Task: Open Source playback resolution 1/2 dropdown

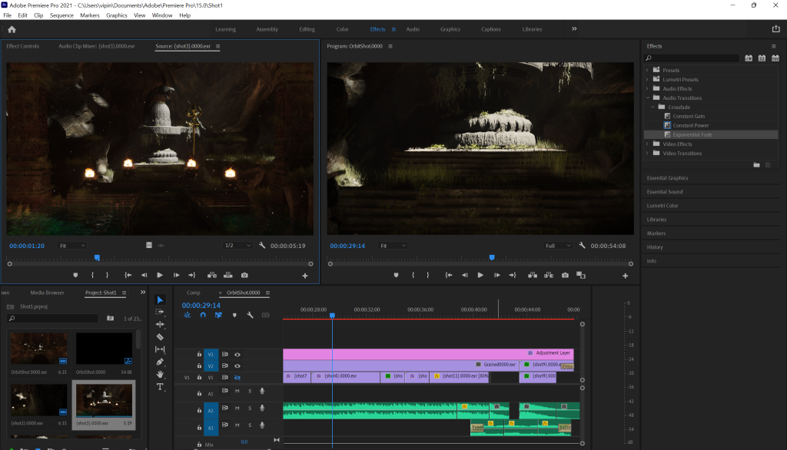Action: [237, 246]
